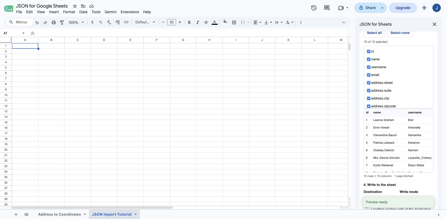
Task: Uncheck the name field checkbox
Action: (369, 59)
